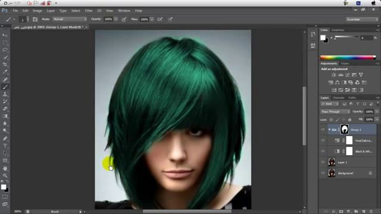Select the Zoom tool
Image resolution: width=381 pixels, height=214 pixels.
(x=5, y=175)
